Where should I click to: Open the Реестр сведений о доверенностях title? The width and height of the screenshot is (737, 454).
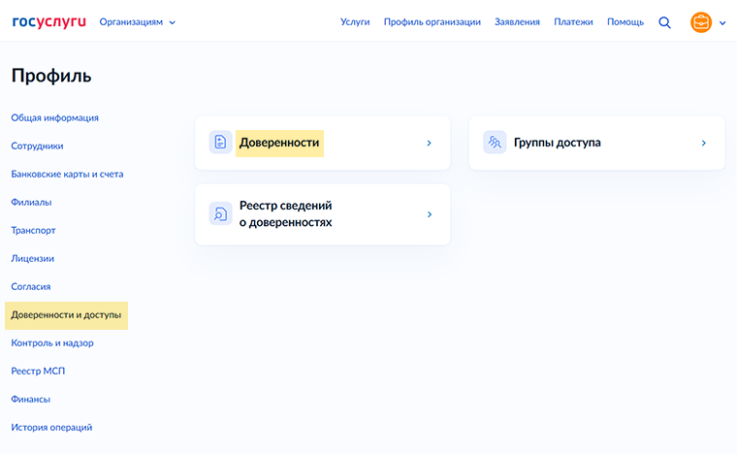click(x=285, y=213)
